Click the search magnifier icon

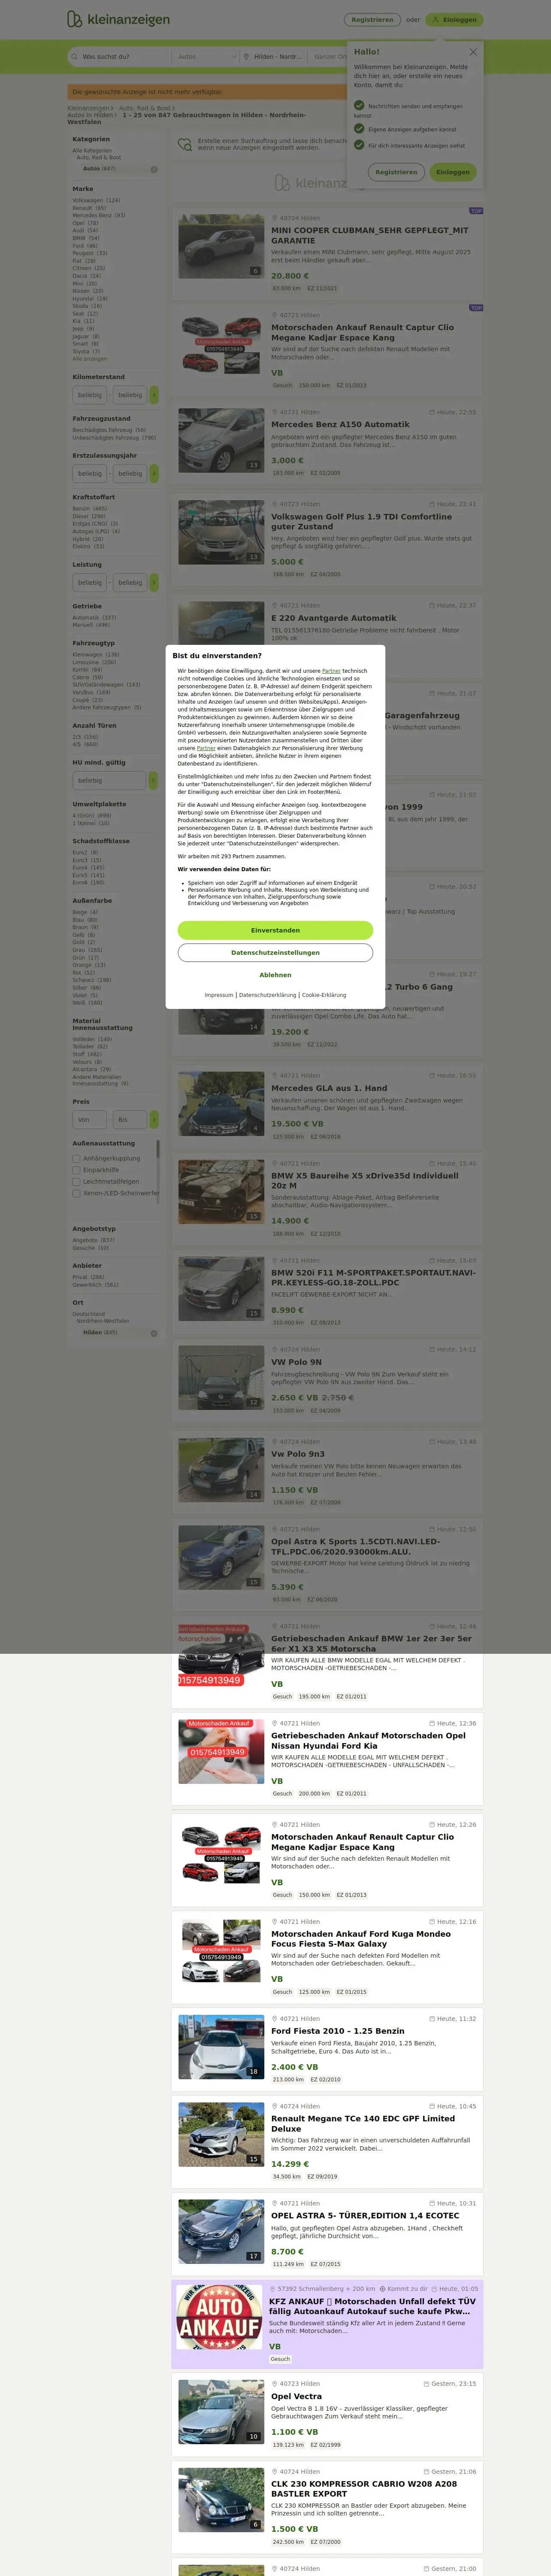pyautogui.click(x=74, y=57)
